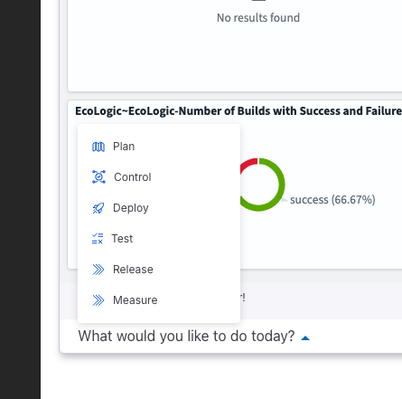
Task: Collapse the blue caret next to question
Action: coord(305,338)
